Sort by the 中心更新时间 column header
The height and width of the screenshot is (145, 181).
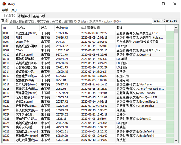pyautogui.click(x=97, y=28)
